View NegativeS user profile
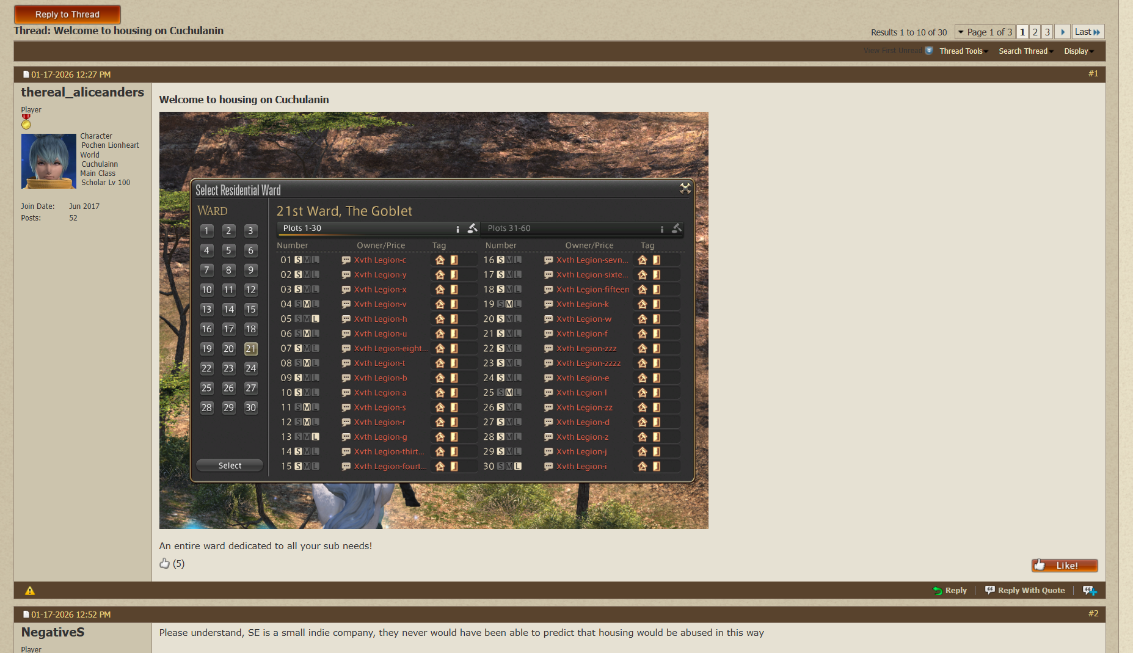 pos(53,632)
